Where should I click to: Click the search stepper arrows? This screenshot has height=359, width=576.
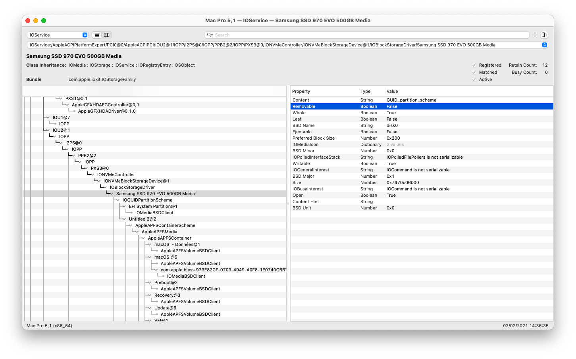click(535, 35)
